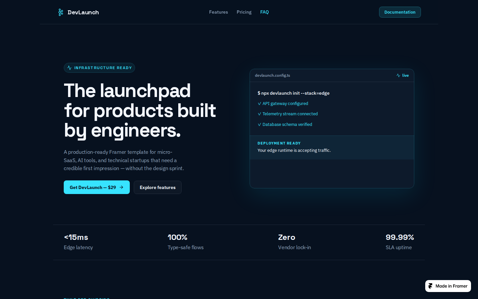Click the Telemetry stream connected line
The image size is (478, 299).
[288, 114]
